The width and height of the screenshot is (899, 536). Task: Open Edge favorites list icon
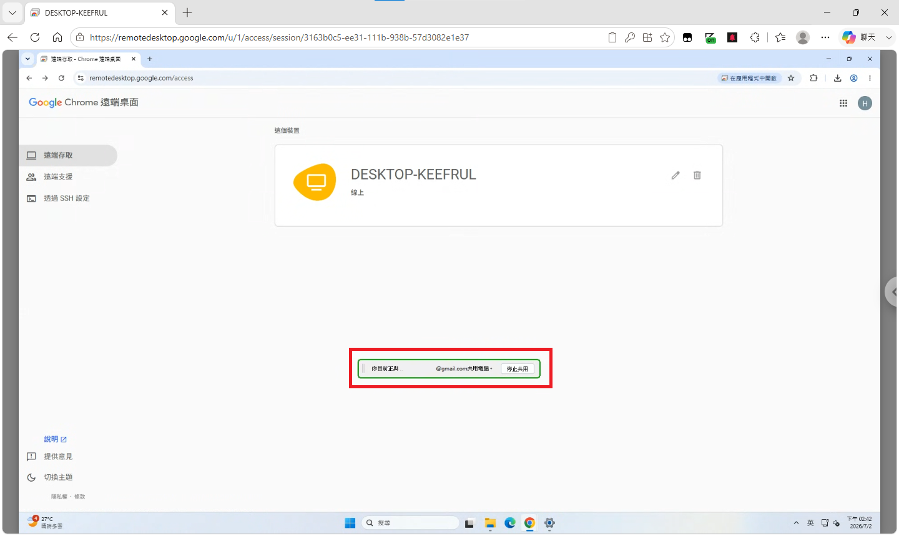pos(780,37)
